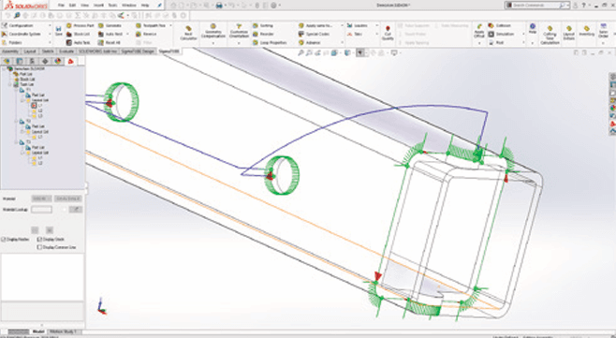The height and width of the screenshot is (338, 616).
Task: Toggle the Display Nodes checkbox
Action: coord(4,240)
